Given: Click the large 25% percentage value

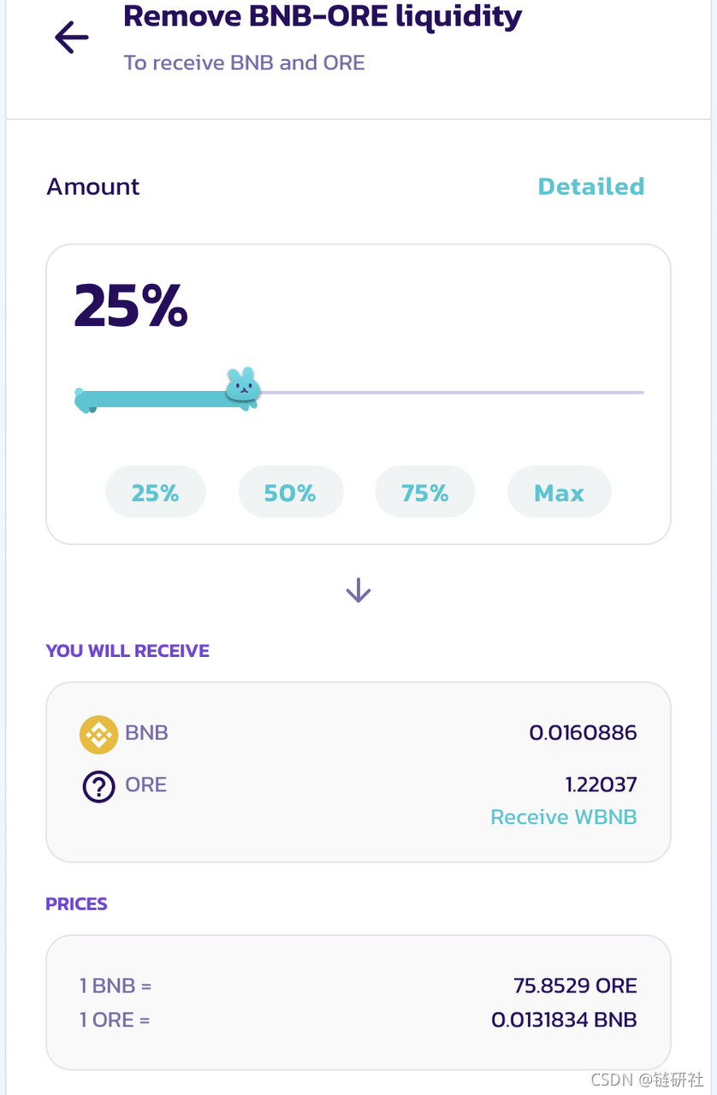Looking at the screenshot, I should pos(131,306).
